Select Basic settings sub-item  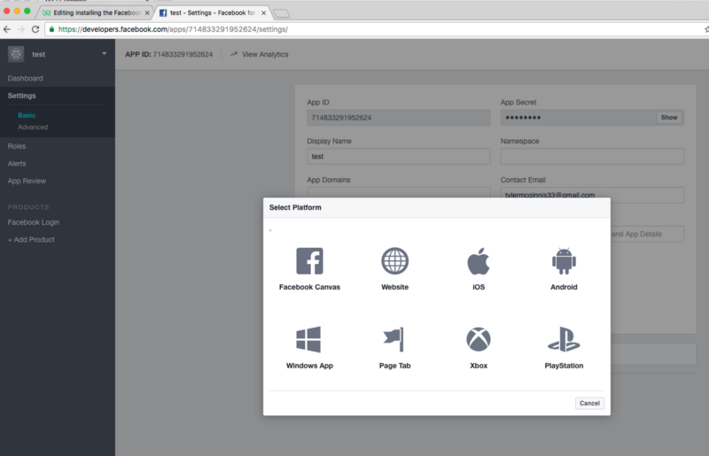[27, 115]
